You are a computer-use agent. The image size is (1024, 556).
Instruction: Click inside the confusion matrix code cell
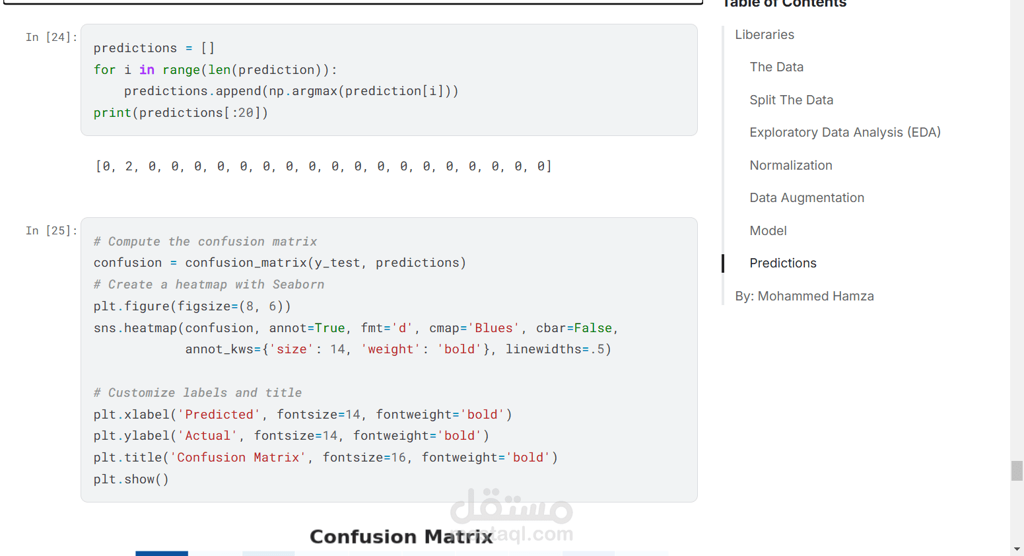tap(388, 360)
